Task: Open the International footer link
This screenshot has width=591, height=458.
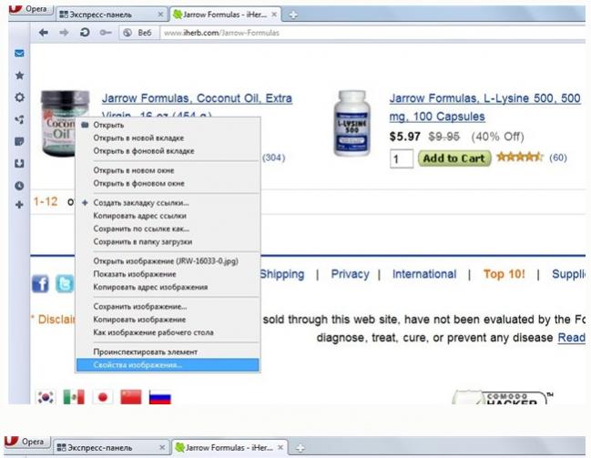Action: point(424,274)
